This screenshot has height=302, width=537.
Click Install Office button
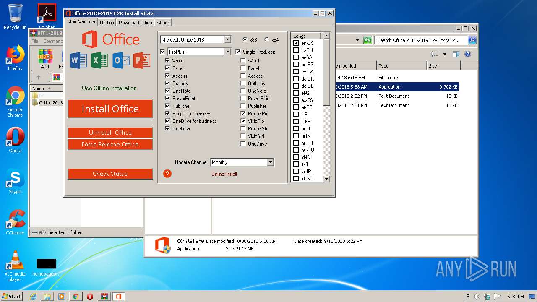[110, 109]
